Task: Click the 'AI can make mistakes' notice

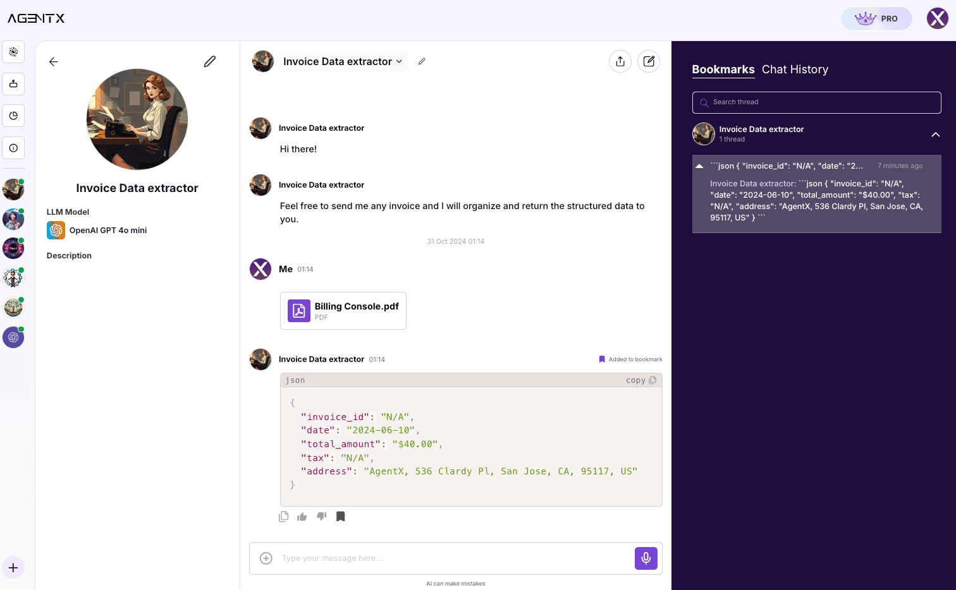Action: point(456,584)
